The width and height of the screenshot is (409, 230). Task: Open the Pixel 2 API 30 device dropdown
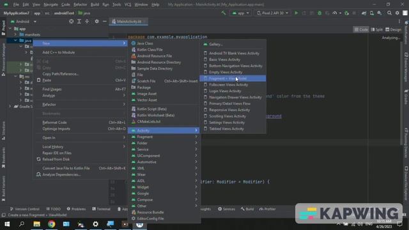click(x=273, y=13)
